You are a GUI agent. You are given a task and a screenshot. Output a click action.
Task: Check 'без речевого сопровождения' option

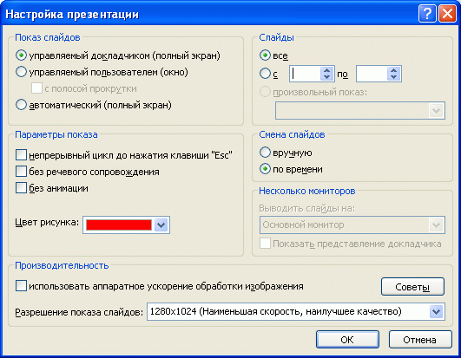coord(21,172)
